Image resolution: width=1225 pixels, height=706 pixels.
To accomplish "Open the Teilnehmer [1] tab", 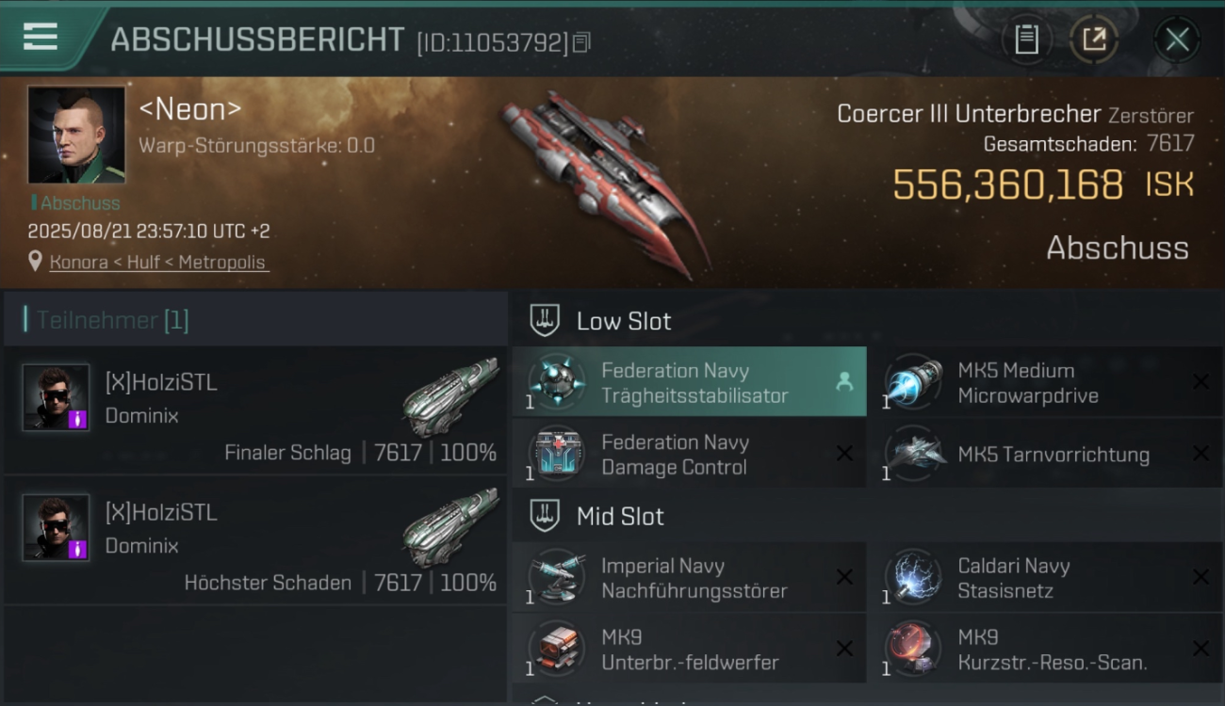I will (x=112, y=320).
